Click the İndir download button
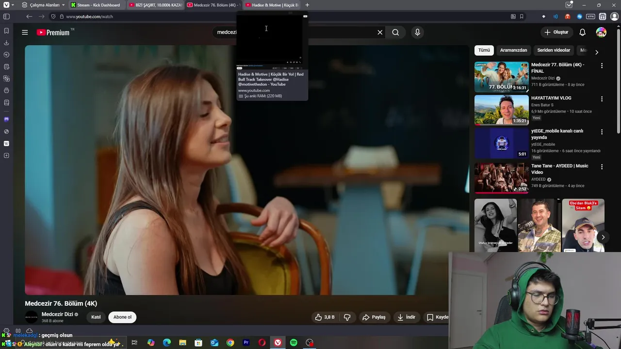Image resolution: width=621 pixels, height=349 pixels. 407,317
